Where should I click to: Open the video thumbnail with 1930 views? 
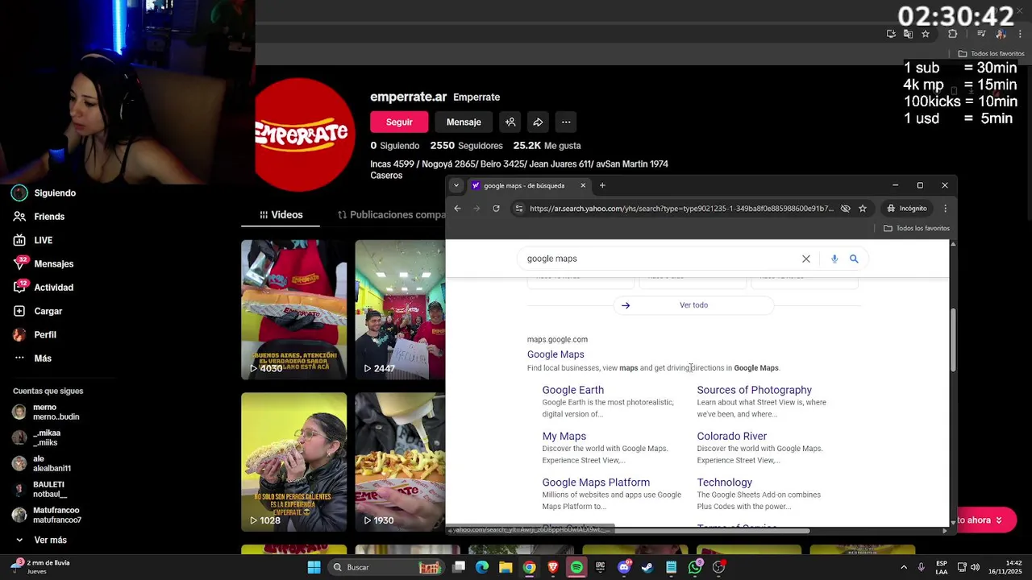point(400,462)
